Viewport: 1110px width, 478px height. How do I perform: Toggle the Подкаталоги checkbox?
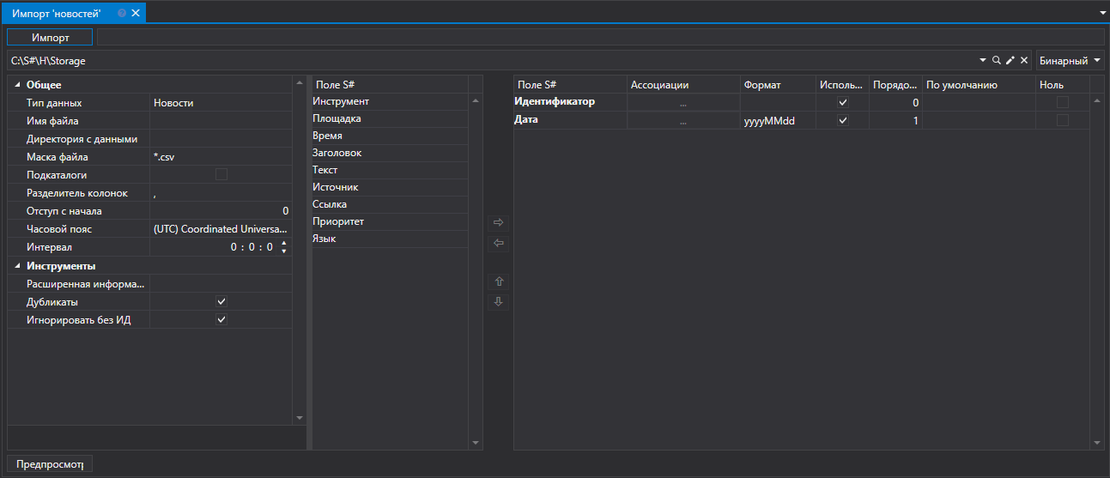coord(221,175)
